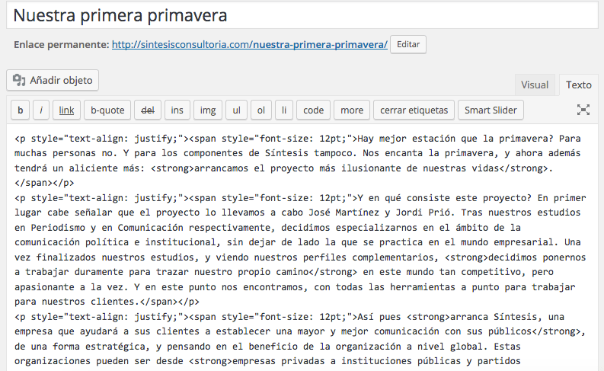This screenshot has width=604, height=371.
Task: Close open tags with cerrar etiquetas
Action: pyautogui.click(x=414, y=110)
